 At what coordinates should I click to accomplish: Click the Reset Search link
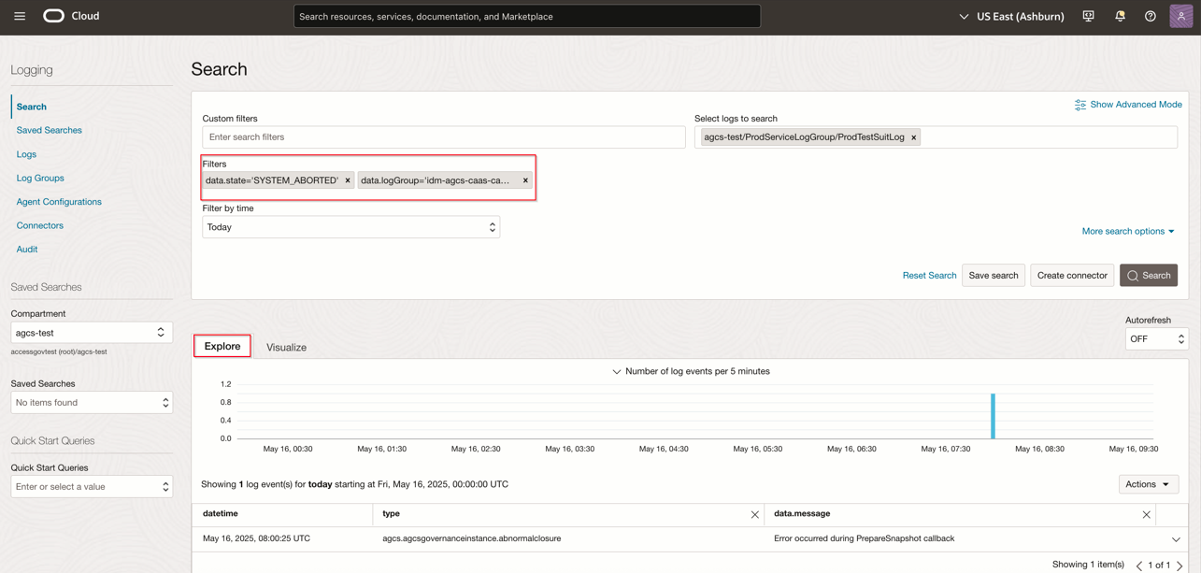pos(929,275)
